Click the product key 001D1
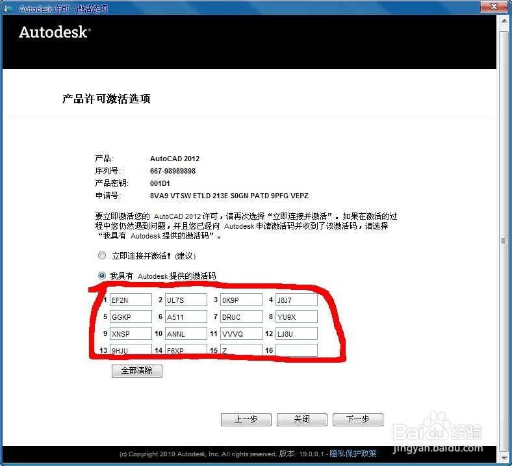Screen dimensions: 512x466 [160, 183]
